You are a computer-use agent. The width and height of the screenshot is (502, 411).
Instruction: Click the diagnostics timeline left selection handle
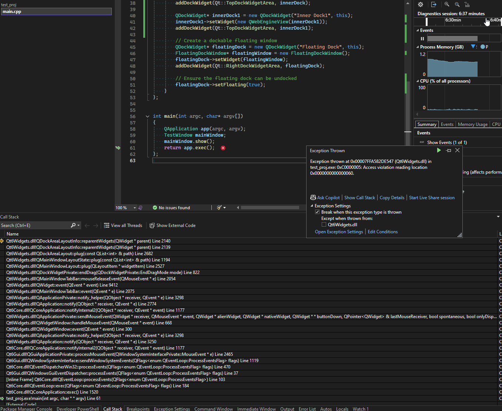426,21
